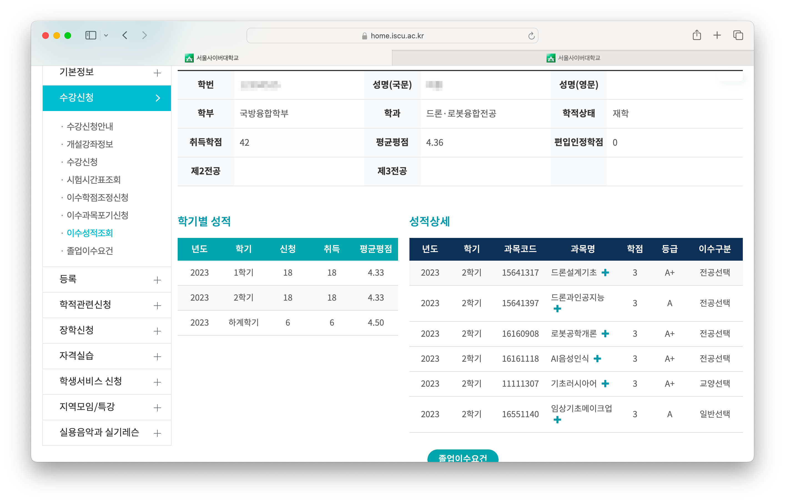Switch to the first 서울사이버대학교 tab
This screenshot has height=503, width=785.
pos(212,58)
